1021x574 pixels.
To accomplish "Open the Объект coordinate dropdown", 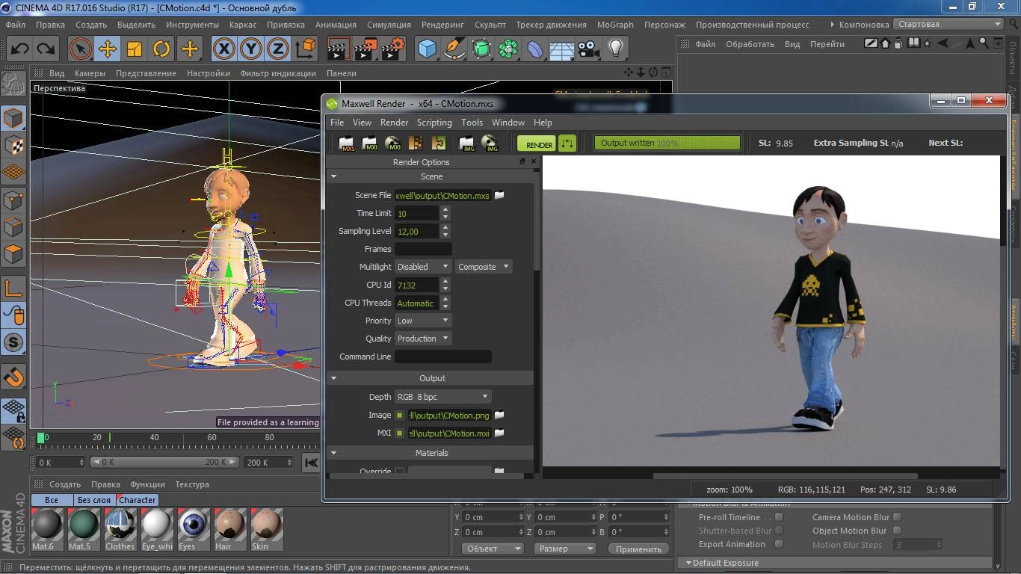I will pyautogui.click(x=492, y=549).
